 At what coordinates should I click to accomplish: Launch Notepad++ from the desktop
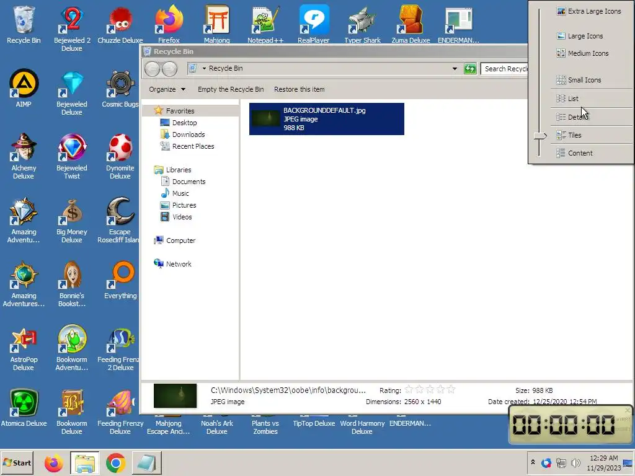tap(265, 24)
